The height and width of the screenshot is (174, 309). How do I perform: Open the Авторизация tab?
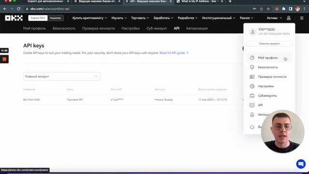click(x=197, y=29)
